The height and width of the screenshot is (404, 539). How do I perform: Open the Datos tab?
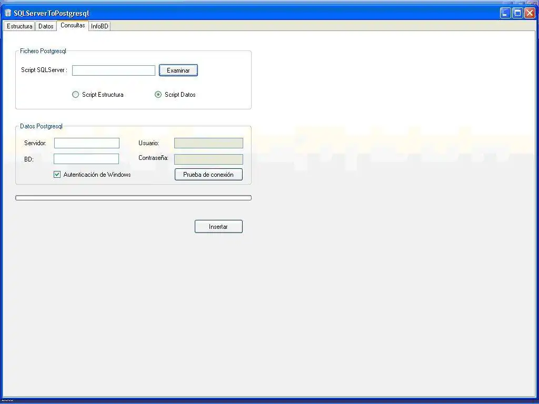click(x=46, y=26)
